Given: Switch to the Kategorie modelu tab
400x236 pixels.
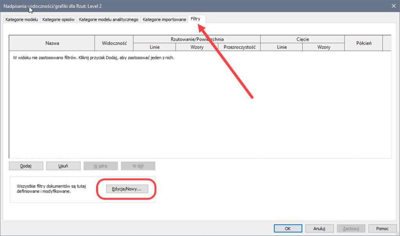Looking at the screenshot, I should 21,20.
